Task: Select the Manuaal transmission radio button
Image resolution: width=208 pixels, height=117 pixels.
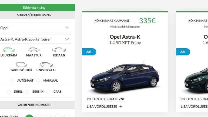Action: point(38,81)
